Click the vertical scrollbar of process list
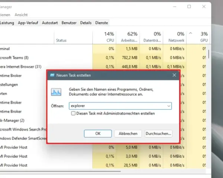223x178 pixels. [209, 54]
